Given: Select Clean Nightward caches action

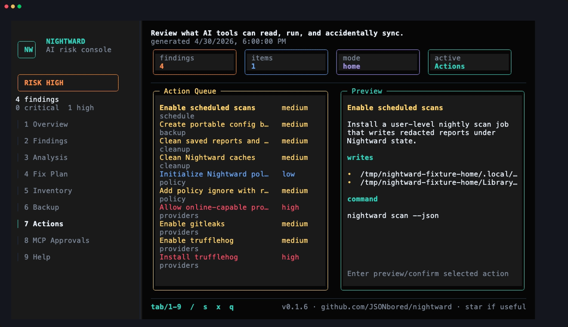Looking at the screenshot, I should tap(207, 157).
